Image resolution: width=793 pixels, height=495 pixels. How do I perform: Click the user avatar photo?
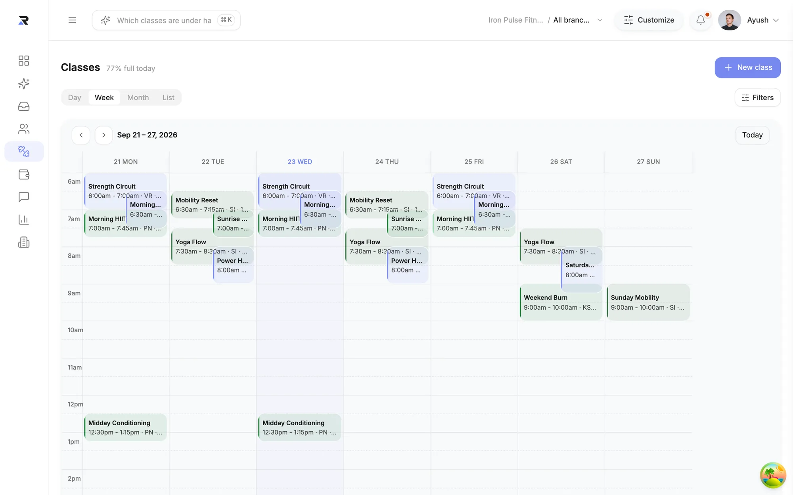coord(730,20)
